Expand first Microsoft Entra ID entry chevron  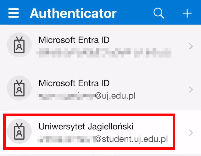[x=191, y=46]
